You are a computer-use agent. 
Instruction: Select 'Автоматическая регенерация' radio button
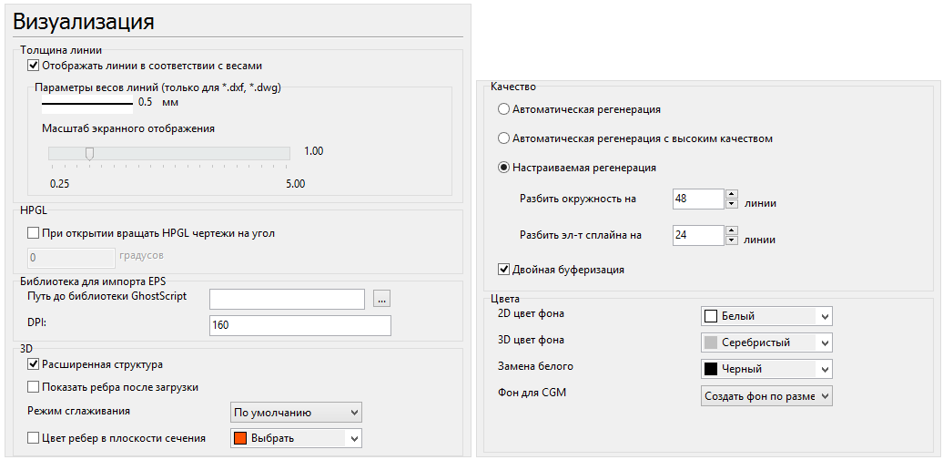503,109
